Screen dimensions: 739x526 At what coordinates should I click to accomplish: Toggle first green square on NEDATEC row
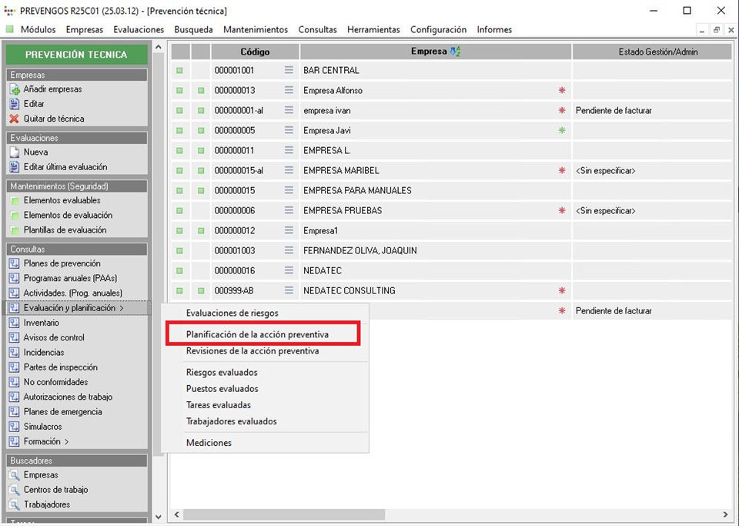[x=179, y=270]
